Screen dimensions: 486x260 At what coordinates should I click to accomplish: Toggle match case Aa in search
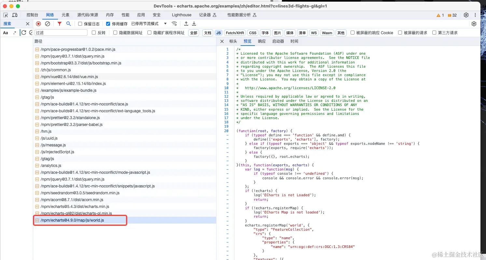(x=6, y=33)
